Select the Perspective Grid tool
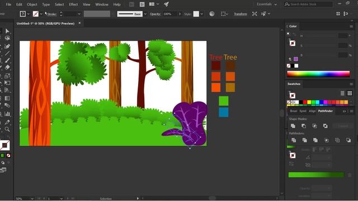 pos(7,90)
